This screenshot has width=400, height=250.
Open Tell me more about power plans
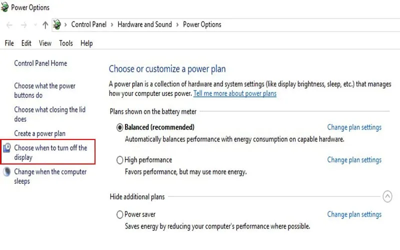point(234,93)
